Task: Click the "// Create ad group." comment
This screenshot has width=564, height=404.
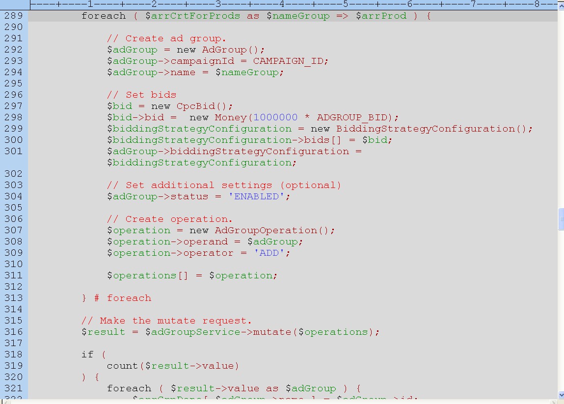Action: [166, 38]
